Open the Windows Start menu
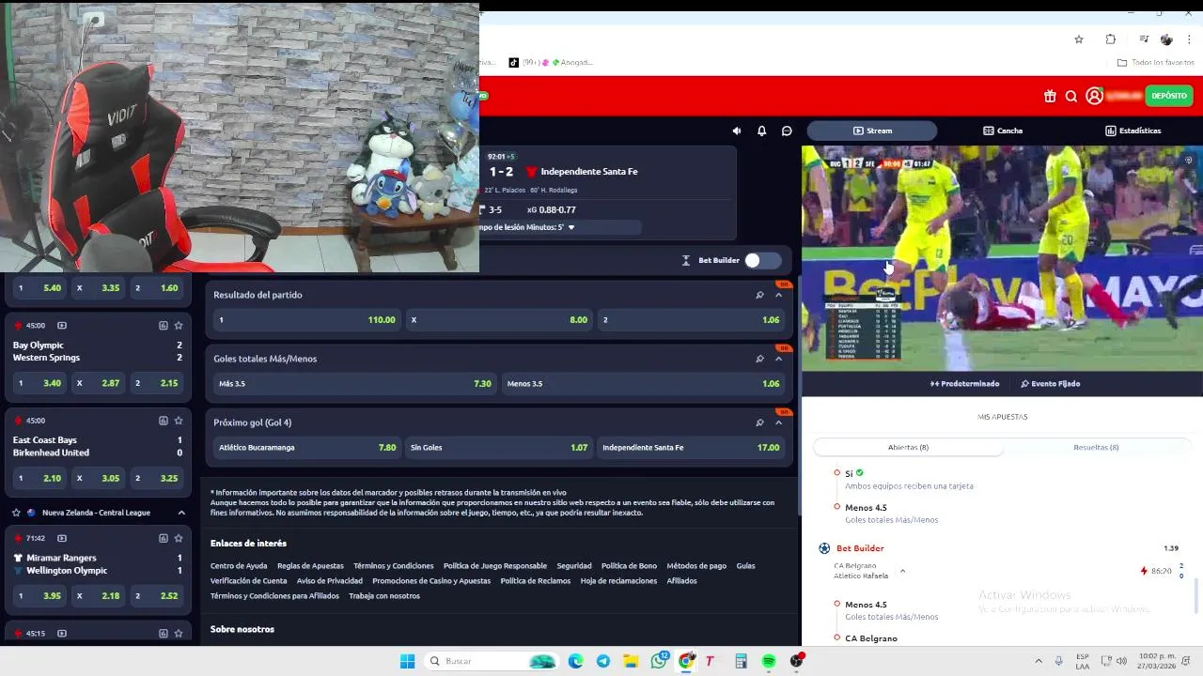Screen dimensions: 1203x676 (407, 661)
